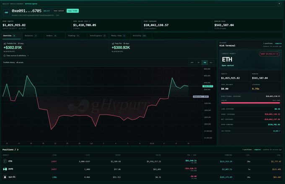The image size is (285, 184).
Task: Click the current value marker on chart axis
Action: tap(208, 86)
